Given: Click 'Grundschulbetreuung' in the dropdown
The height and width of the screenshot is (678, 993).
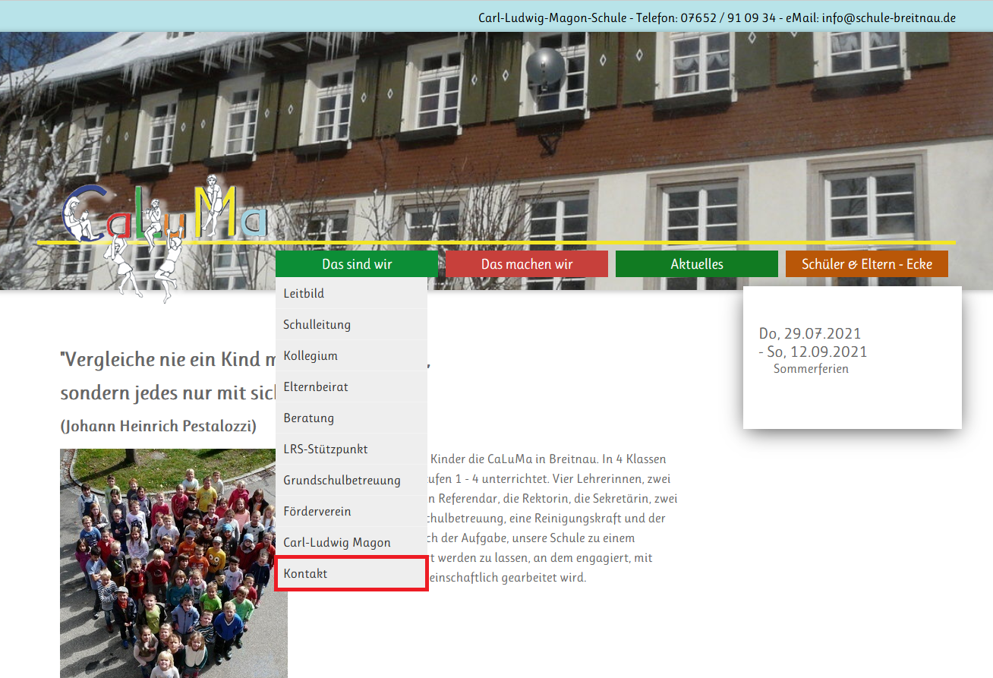Looking at the screenshot, I should pyautogui.click(x=342, y=480).
